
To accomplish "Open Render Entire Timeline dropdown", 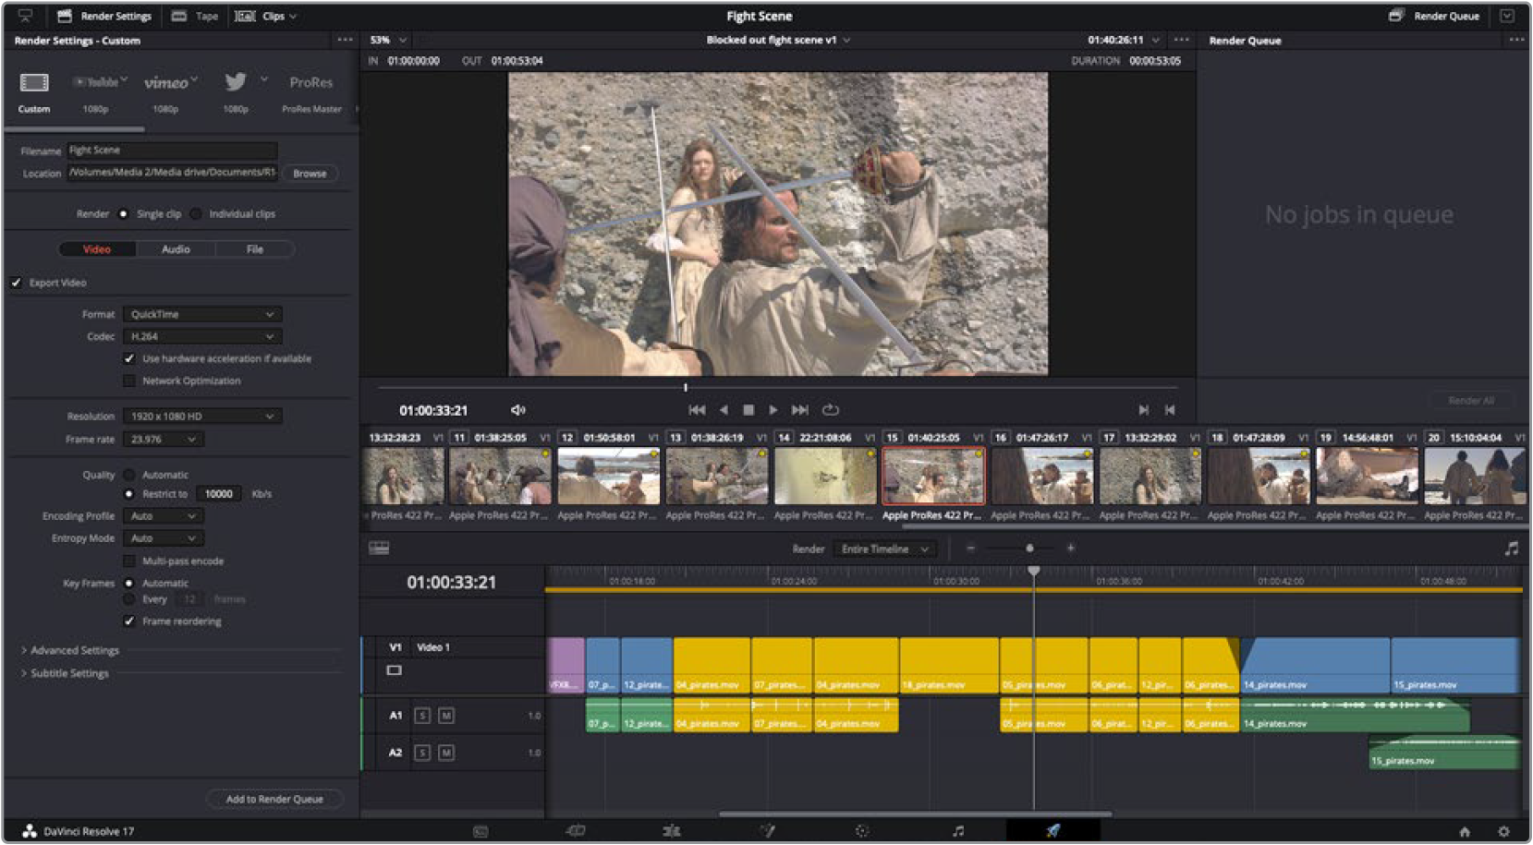I will click(885, 549).
